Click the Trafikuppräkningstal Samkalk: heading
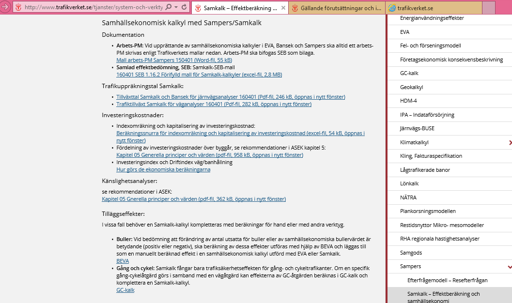 (x=143, y=86)
